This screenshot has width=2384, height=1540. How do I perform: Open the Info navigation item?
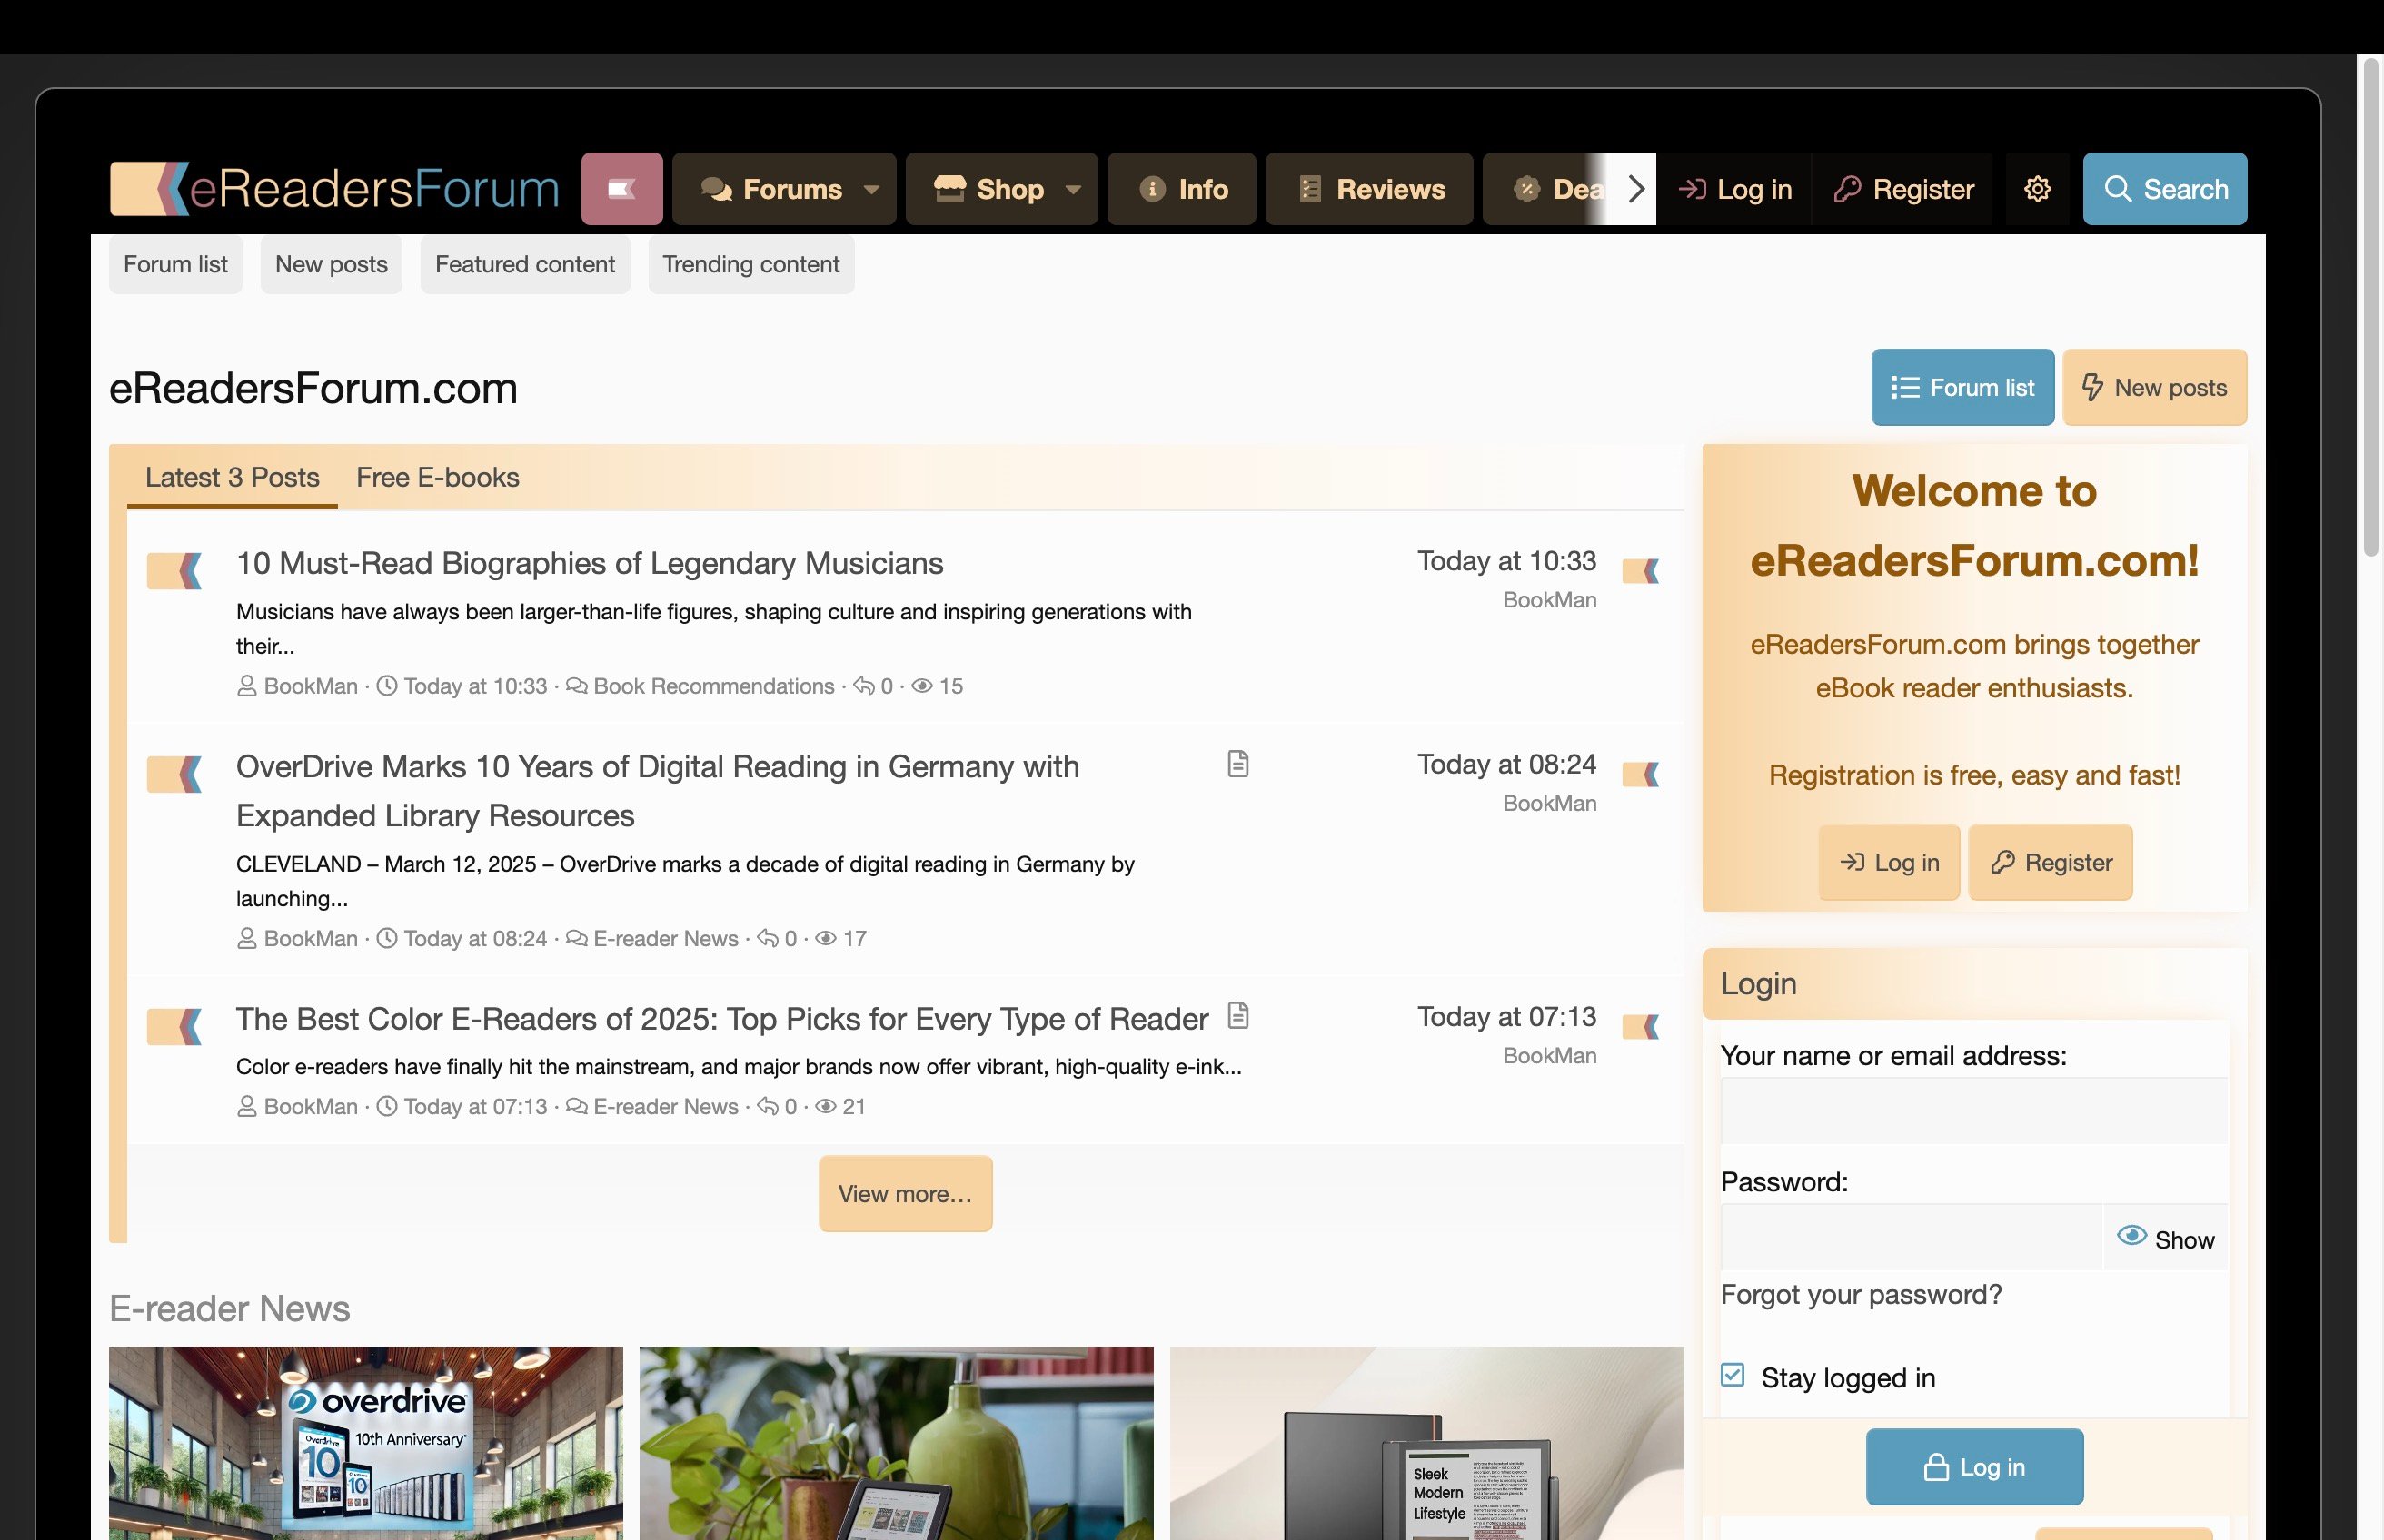click(1181, 188)
